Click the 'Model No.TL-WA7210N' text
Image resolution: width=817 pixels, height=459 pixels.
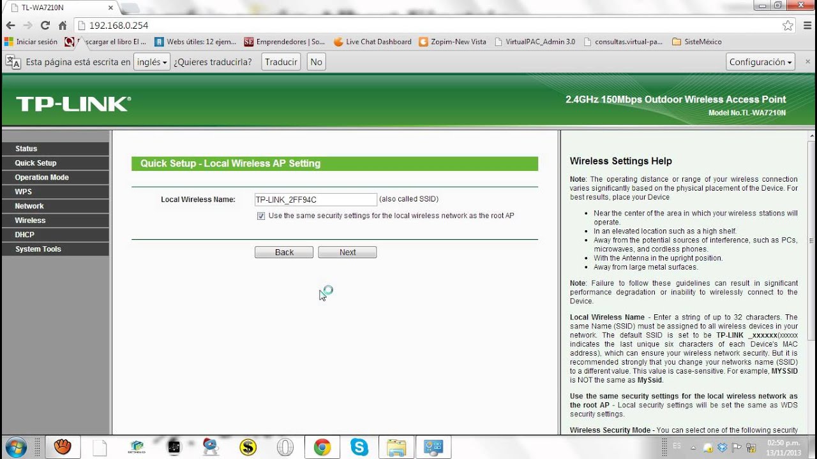[747, 113]
